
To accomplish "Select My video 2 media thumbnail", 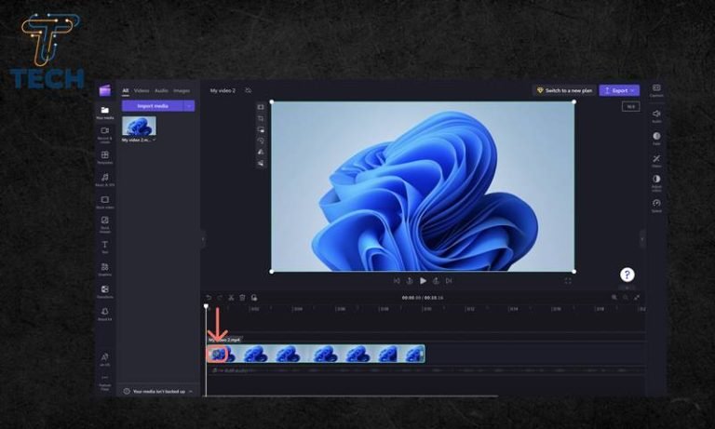I will pos(139,126).
